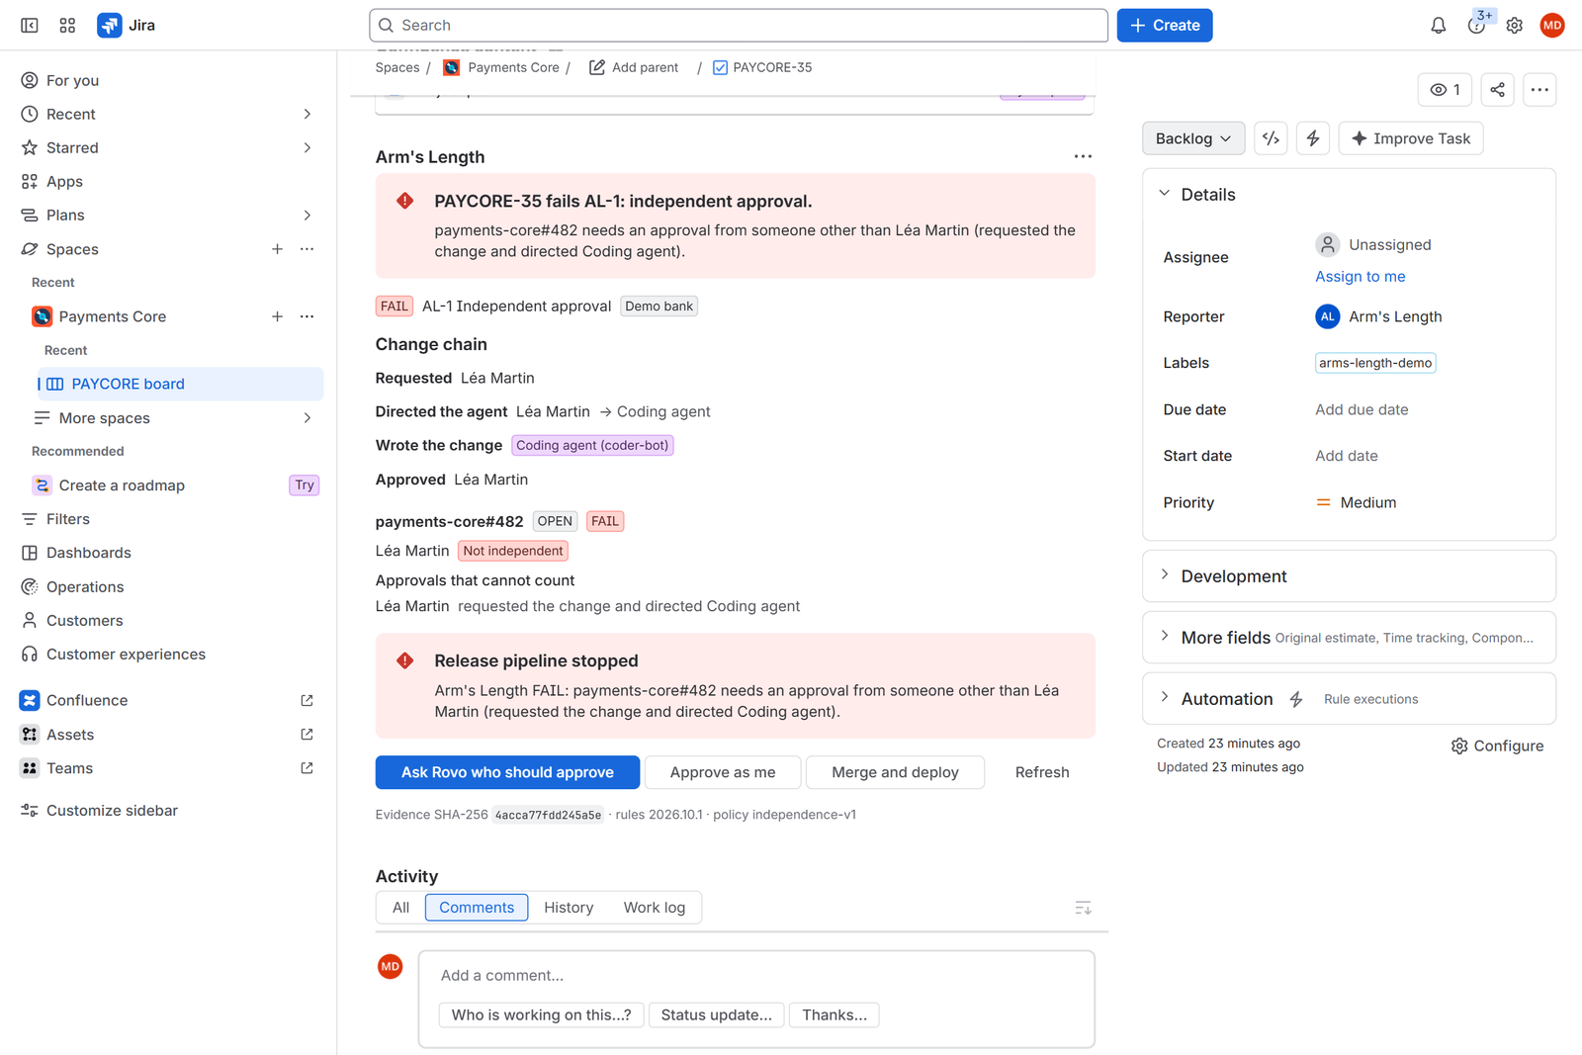Open Payments Core more options ellipsis

click(308, 316)
